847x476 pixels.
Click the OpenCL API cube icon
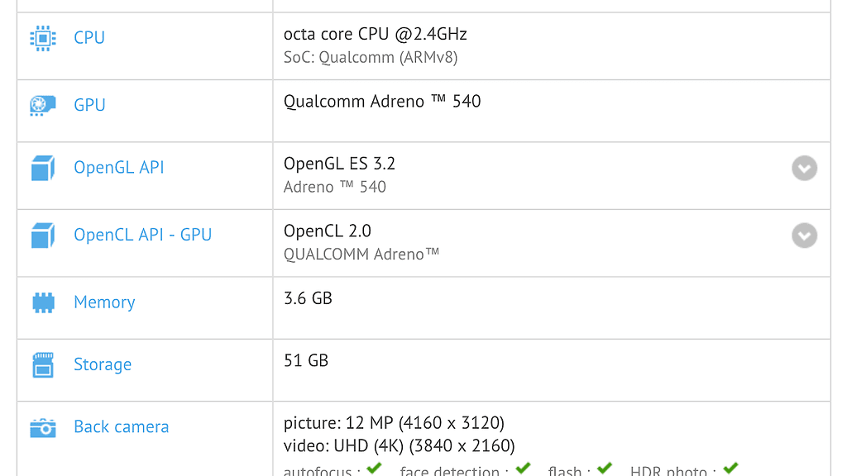pyautogui.click(x=43, y=236)
